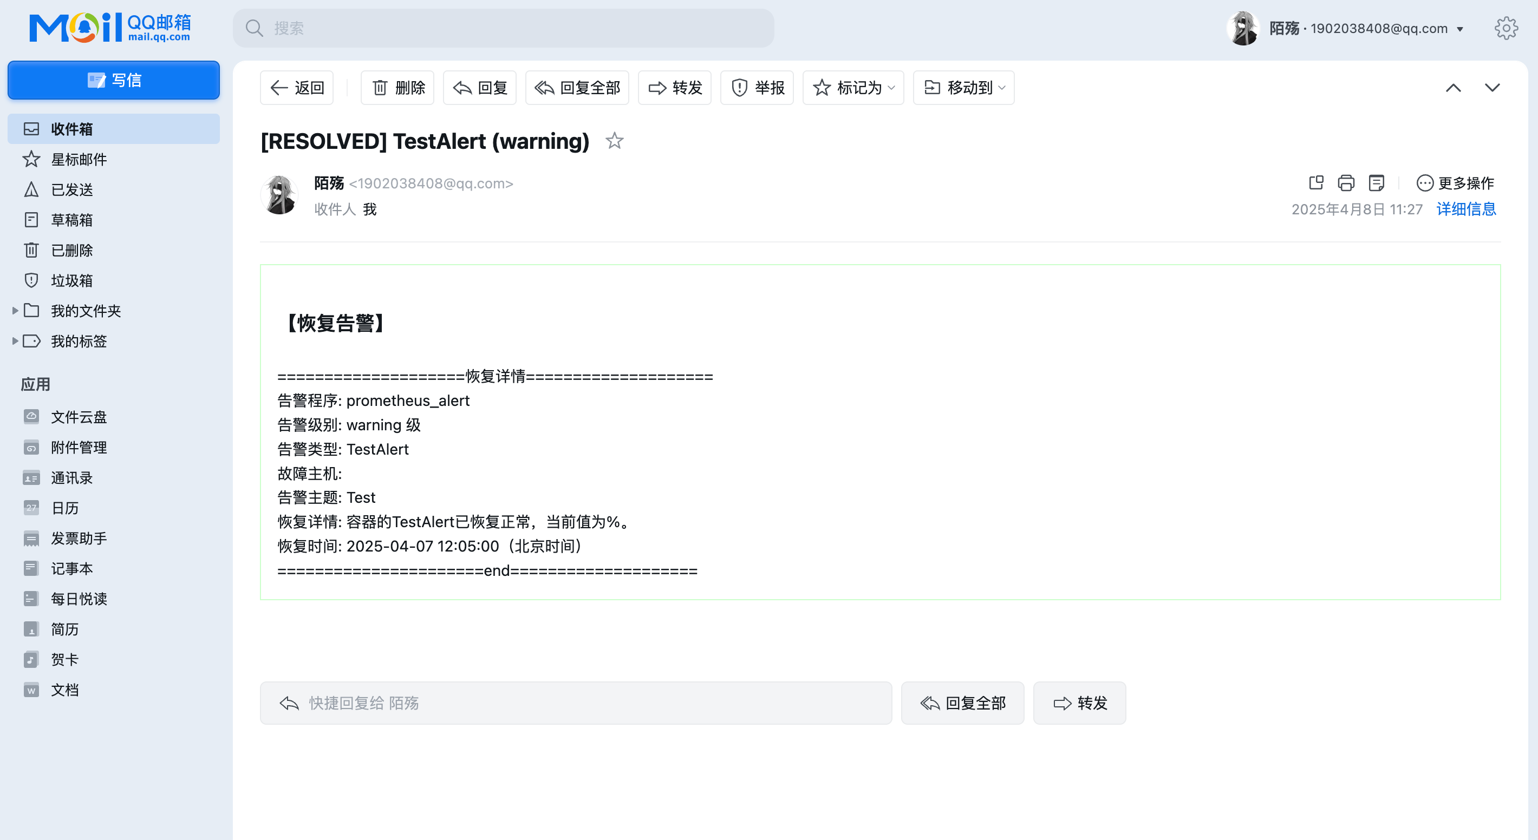Click the timestamp 2025年4月8日 11:27
Image resolution: width=1538 pixels, height=840 pixels.
(x=1357, y=209)
